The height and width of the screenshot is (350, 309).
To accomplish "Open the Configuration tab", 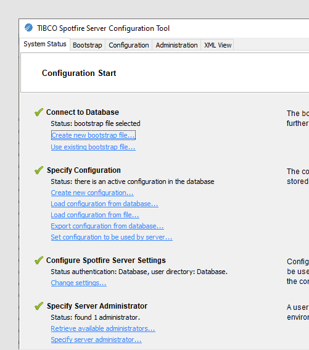I will [129, 45].
